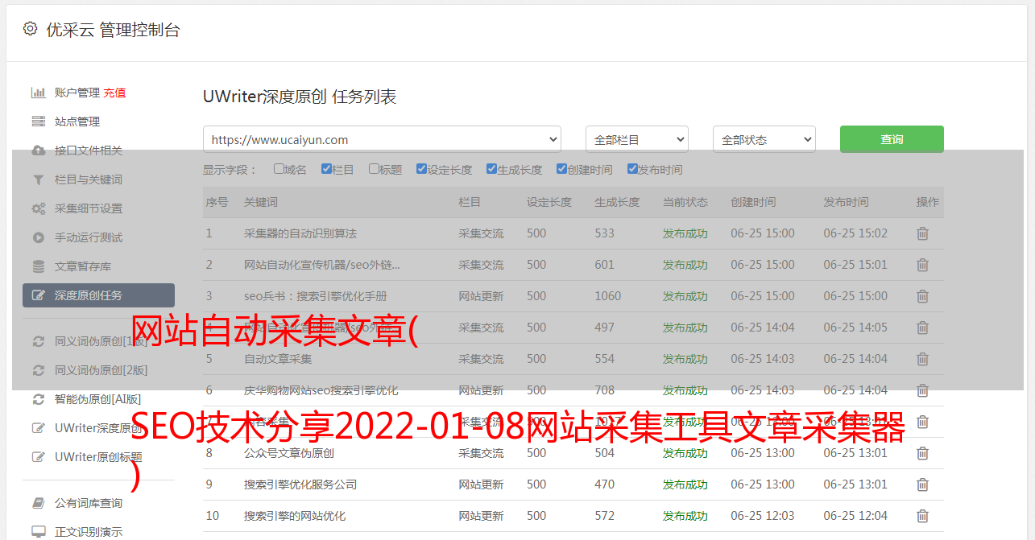The image size is (1035, 540).
Task: Click the database icon for 文章暂存库
Action: point(38,266)
